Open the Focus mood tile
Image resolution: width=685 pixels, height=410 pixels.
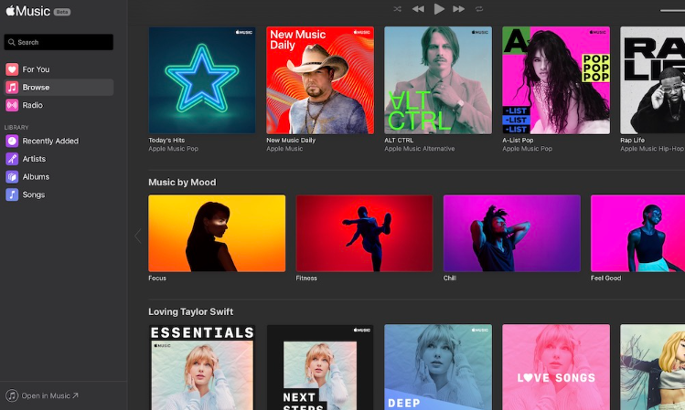(x=217, y=234)
